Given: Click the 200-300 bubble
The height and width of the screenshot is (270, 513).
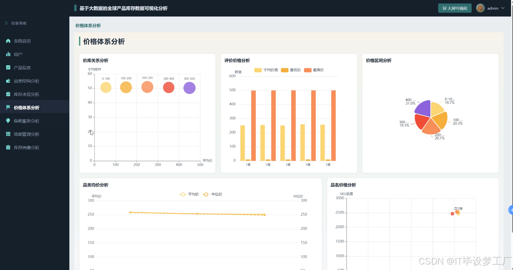Looking at the screenshot, I should point(147,87).
